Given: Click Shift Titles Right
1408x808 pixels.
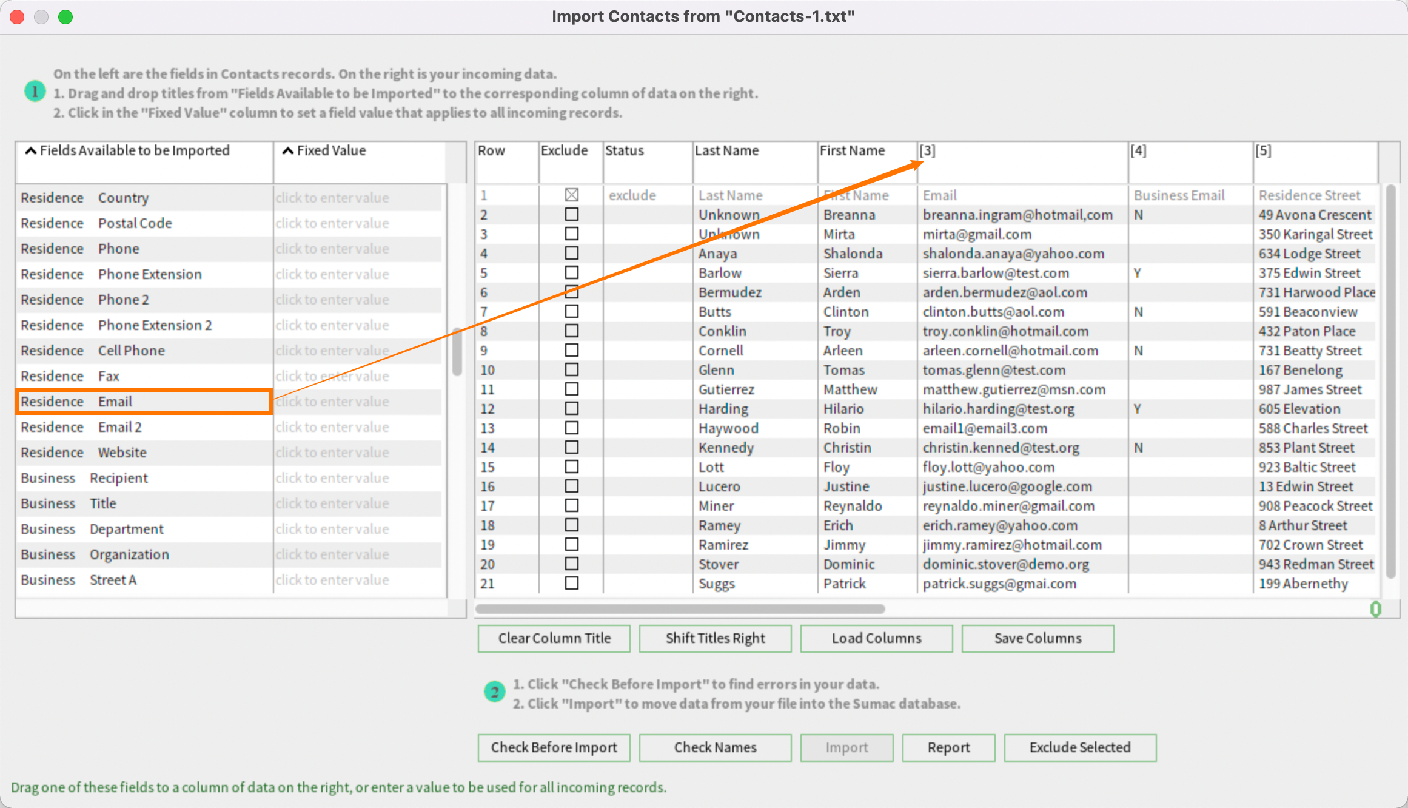Looking at the screenshot, I should point(716,638).
